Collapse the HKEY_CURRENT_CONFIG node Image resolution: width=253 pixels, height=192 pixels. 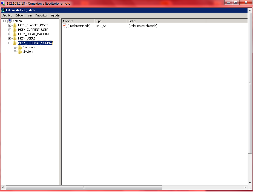[10, 43]
